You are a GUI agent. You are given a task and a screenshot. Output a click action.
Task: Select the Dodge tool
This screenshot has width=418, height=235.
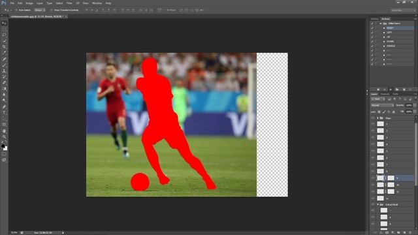coord(4,101)
